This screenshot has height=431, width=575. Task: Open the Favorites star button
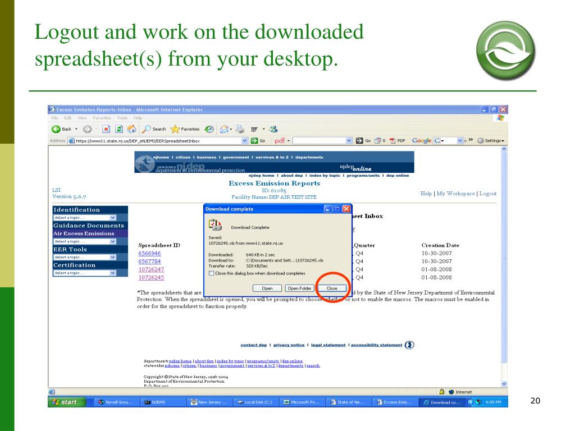(185, 129)
